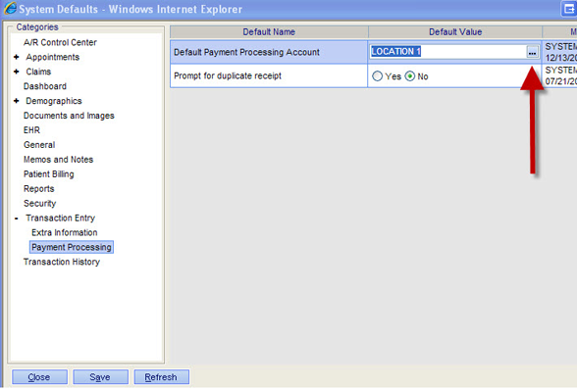Open Memos and Notes category
Viewport: 577px width, 390px height.
58,160
